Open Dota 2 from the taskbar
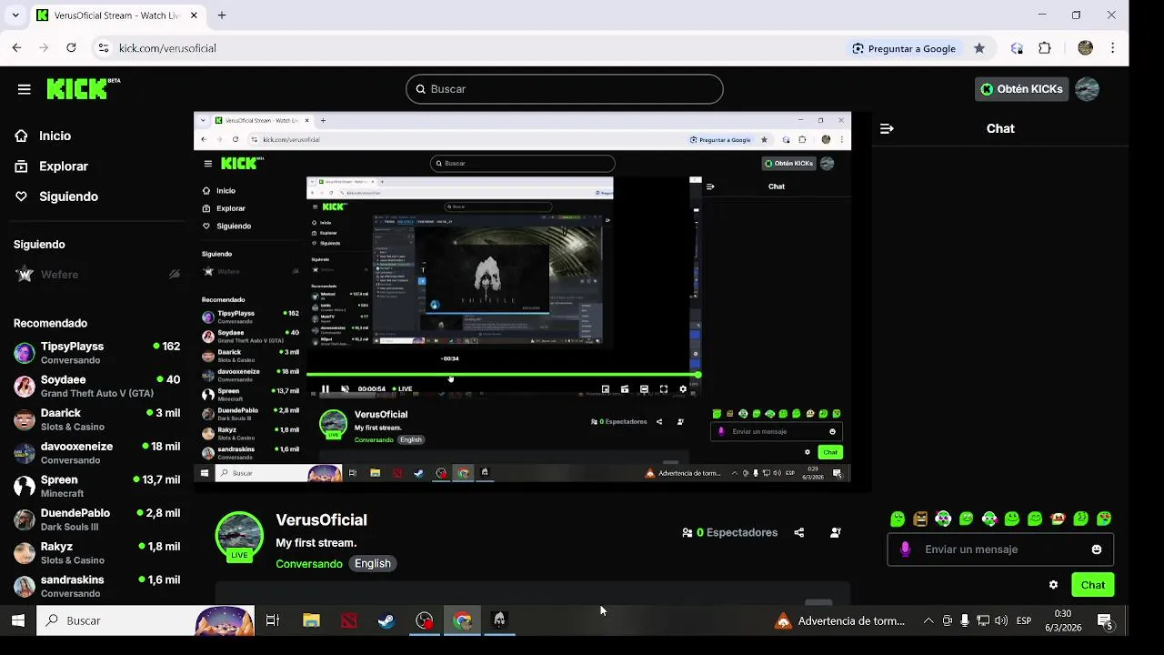Viewport: 1164px width, 655px height. [x=349, y=620]
